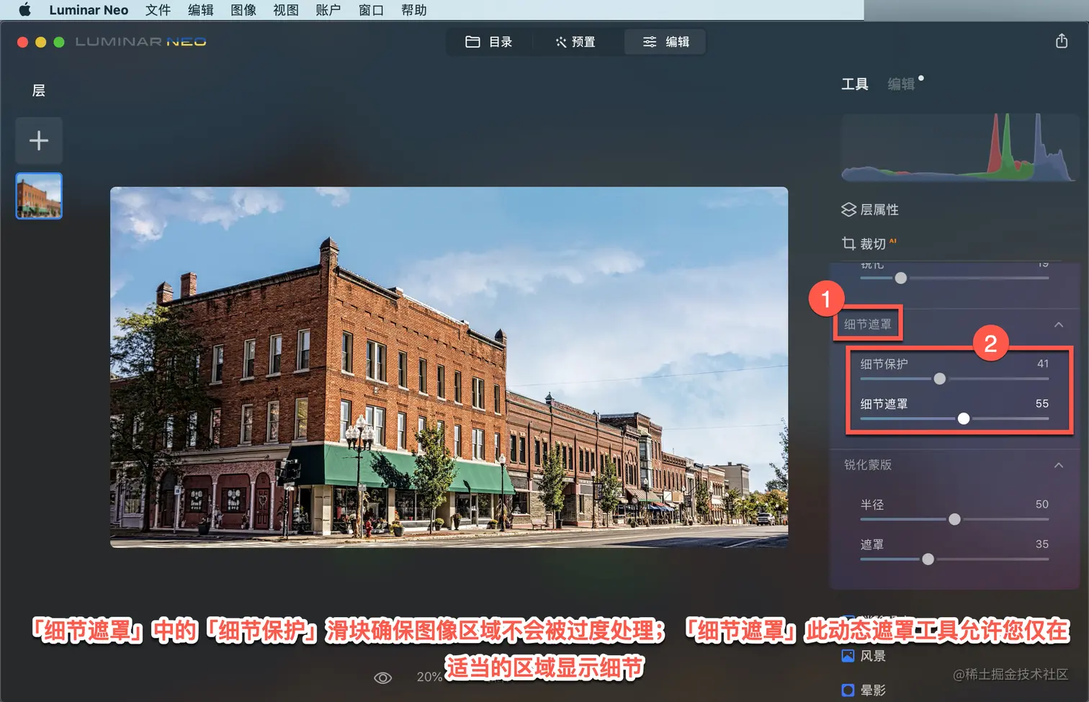Select the 工具 tools panel tab
Viewport: 1089px width, 702px height.
(855, 84)
